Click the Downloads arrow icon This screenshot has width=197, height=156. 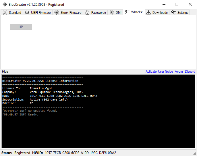pos(148,12)
